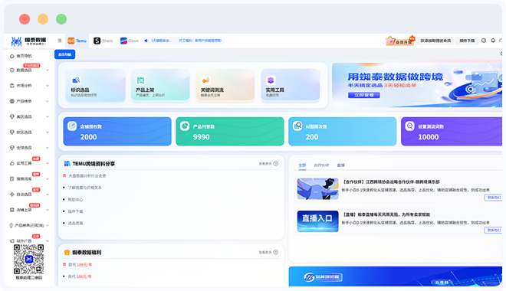Click the 标识选品 card icon
This screenshot has width=506, height=291.
[x=76, y=80]
